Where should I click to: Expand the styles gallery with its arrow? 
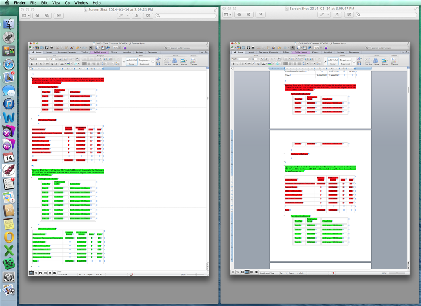point(153,60)
